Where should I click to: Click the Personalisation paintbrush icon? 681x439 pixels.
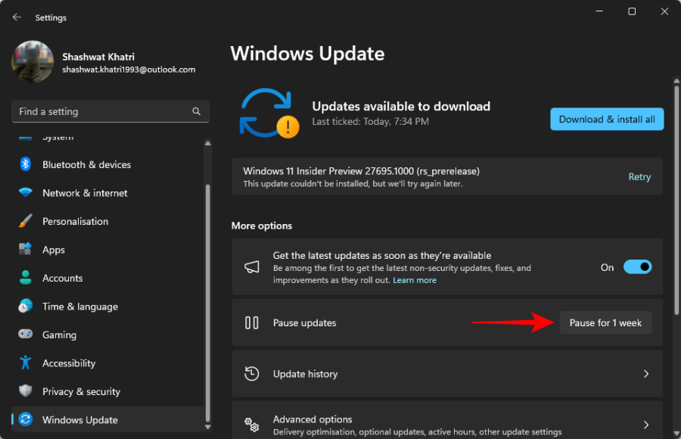coord(26,222)
